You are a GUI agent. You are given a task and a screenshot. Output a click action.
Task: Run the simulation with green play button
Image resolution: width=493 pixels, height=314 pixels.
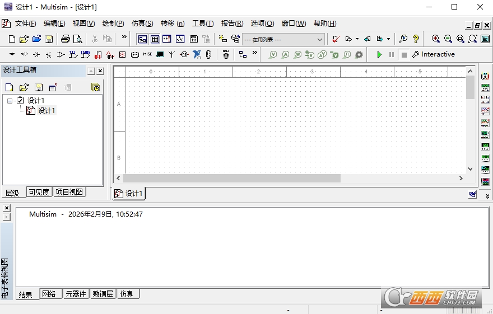tap(379, 55)
